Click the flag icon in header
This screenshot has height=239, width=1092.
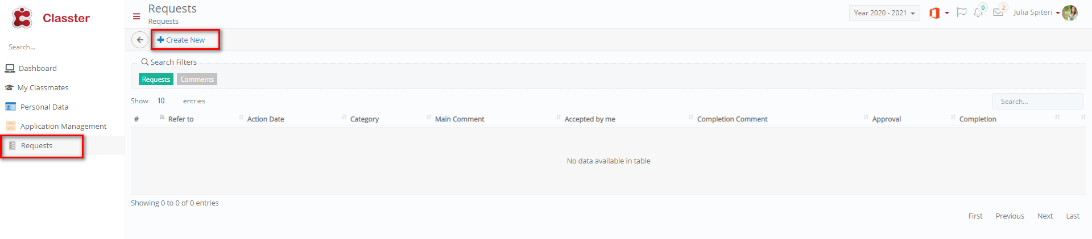click(962, 12)
